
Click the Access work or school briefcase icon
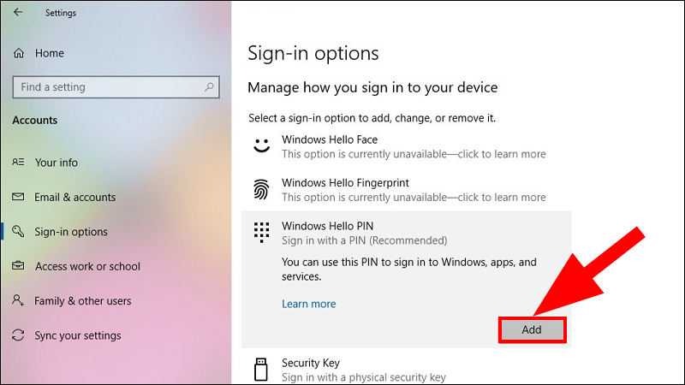(18, 267)
